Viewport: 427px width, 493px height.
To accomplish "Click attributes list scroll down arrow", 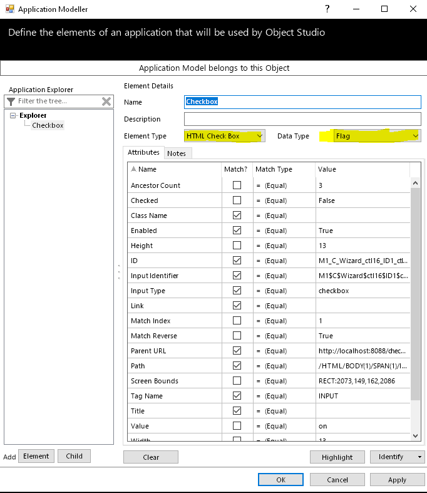I will [415, 436].
